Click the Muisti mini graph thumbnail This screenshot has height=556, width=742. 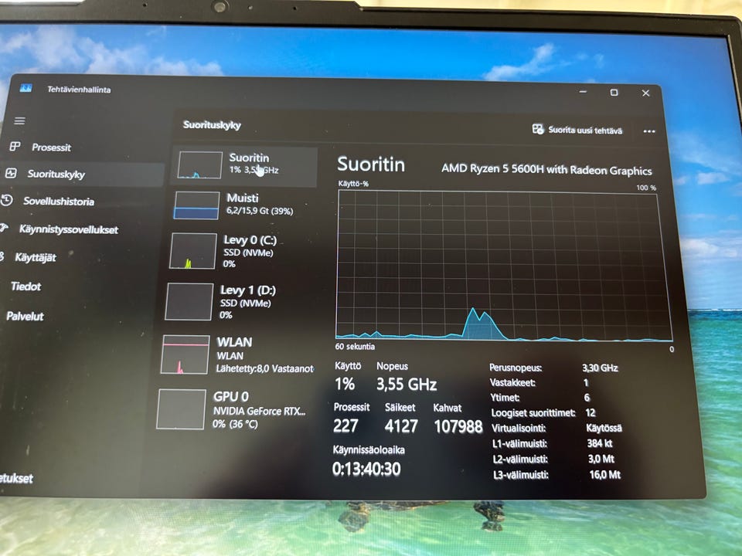click(196, 205)
